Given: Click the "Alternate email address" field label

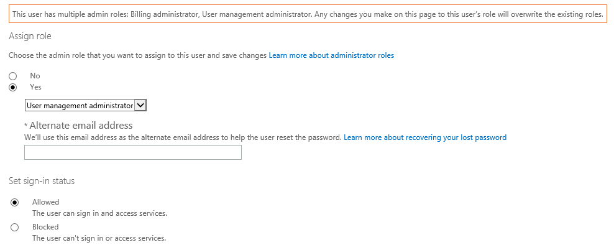Looking at the screenshot, I should click(81, 126).
